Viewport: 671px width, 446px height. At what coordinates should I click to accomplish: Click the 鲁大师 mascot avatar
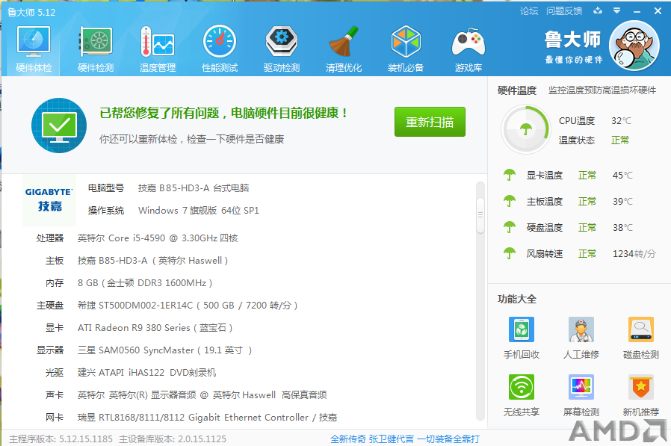pyautogui.click(x=634, y=46)
